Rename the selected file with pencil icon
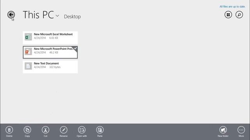This screenshot has width=250, height=140. [64, 130]
